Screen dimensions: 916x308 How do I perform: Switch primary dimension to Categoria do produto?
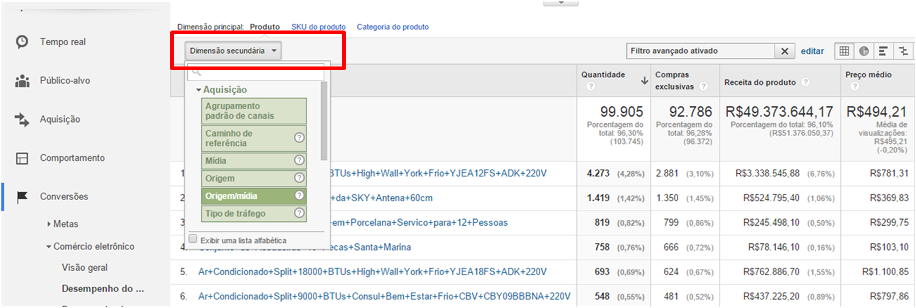click(392, 27)
